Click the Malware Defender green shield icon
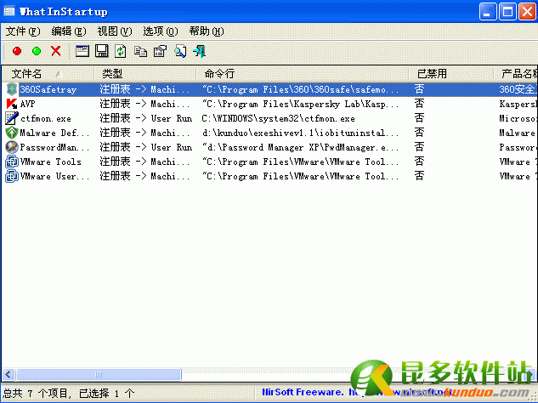Screen dimensions: 538x403 (12, 133)
